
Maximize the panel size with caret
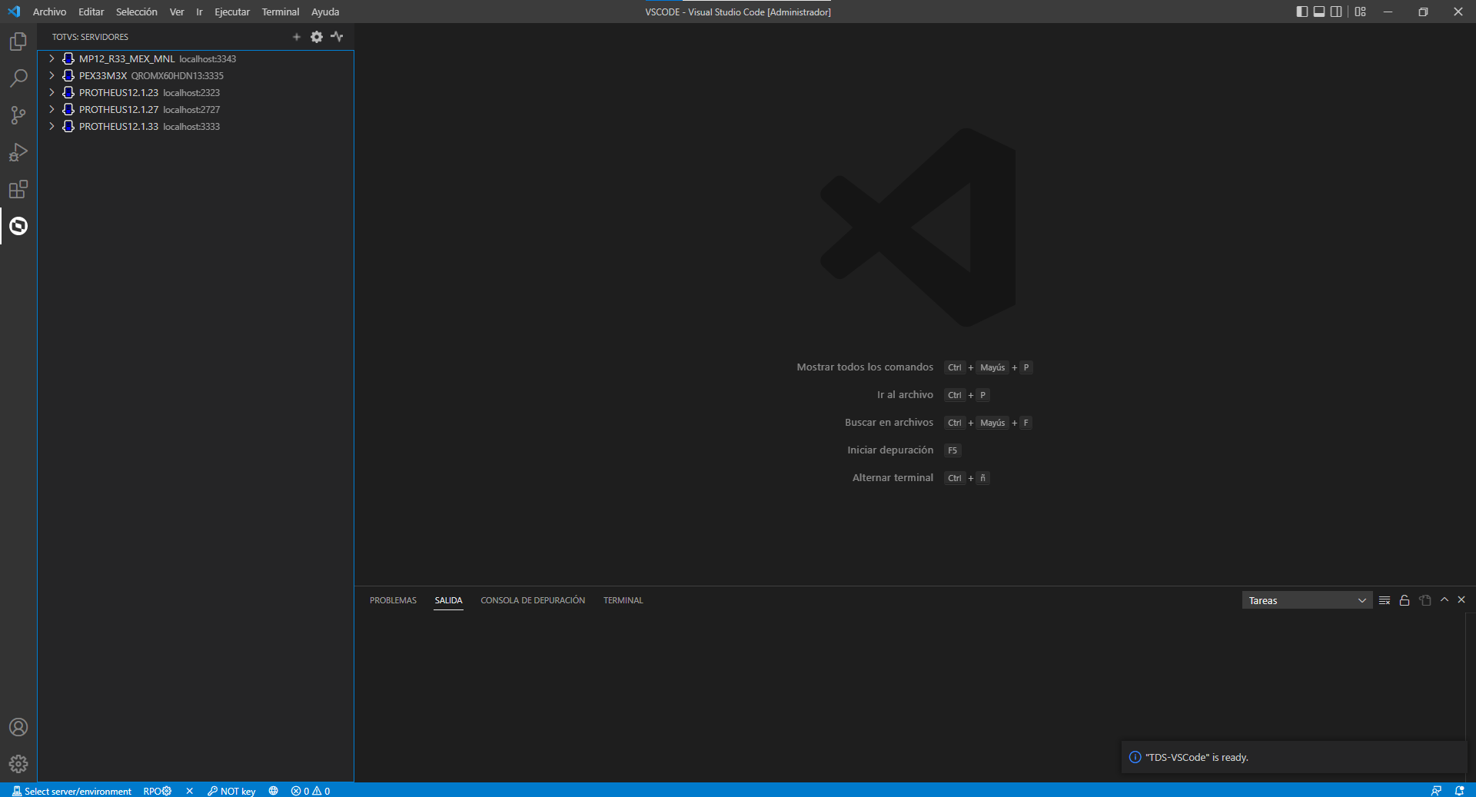[1444, 599]
